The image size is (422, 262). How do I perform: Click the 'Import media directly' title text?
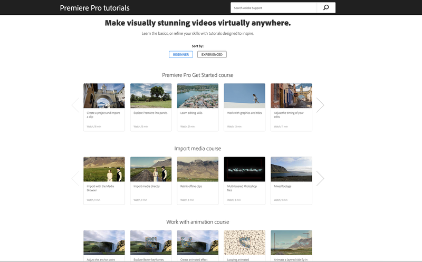147,187
